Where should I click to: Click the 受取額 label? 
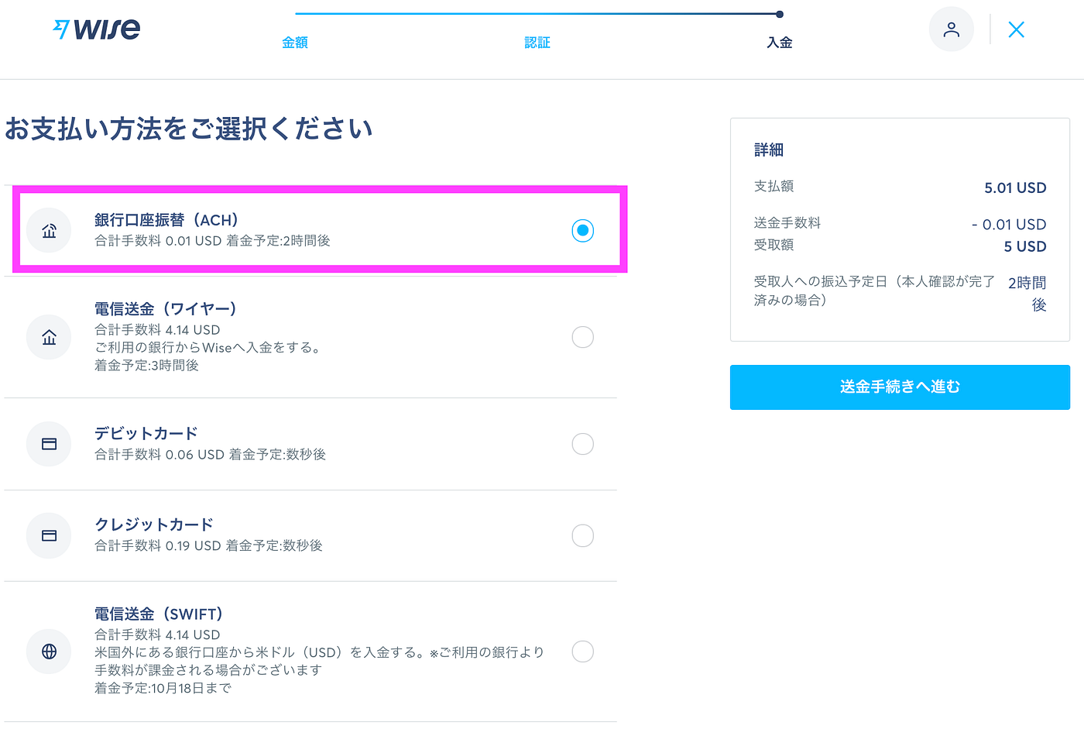(774, 245)
